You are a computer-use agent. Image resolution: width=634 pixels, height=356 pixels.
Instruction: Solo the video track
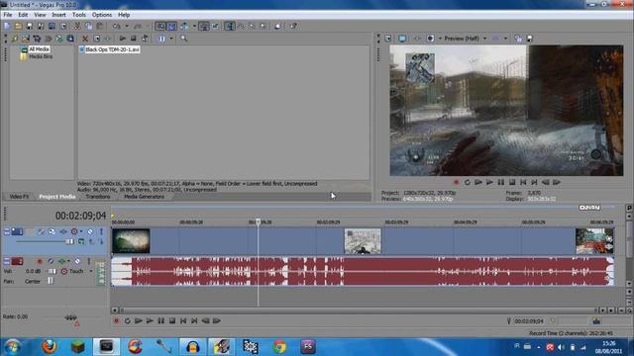(101, 231)
